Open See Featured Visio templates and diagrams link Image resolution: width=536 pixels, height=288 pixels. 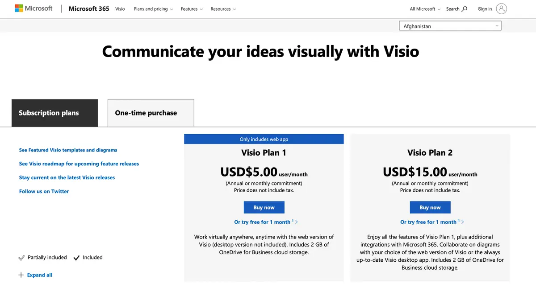[68, 150]
